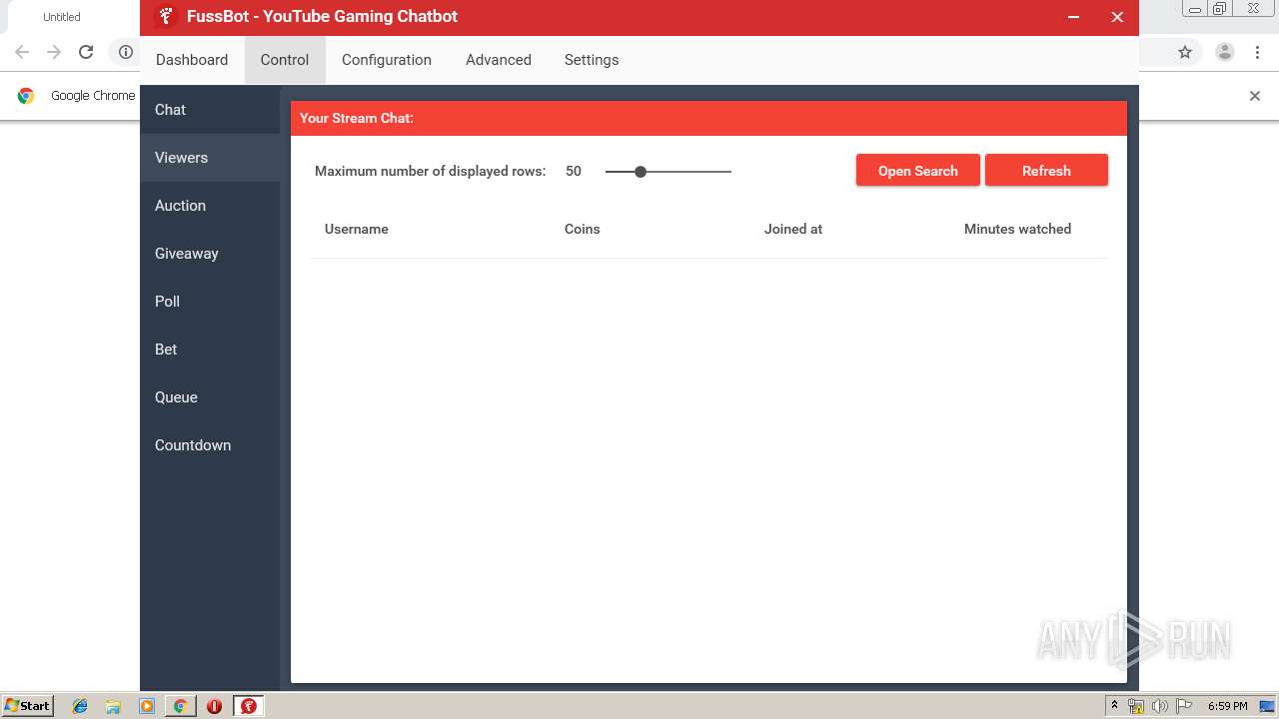Show hidden system tray icons
1279x719 pixels.
[x=1114, y=706]
